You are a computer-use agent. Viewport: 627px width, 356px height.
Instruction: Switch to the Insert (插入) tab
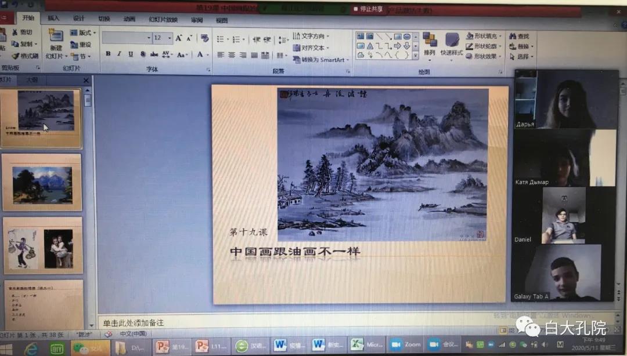point(53,18)
